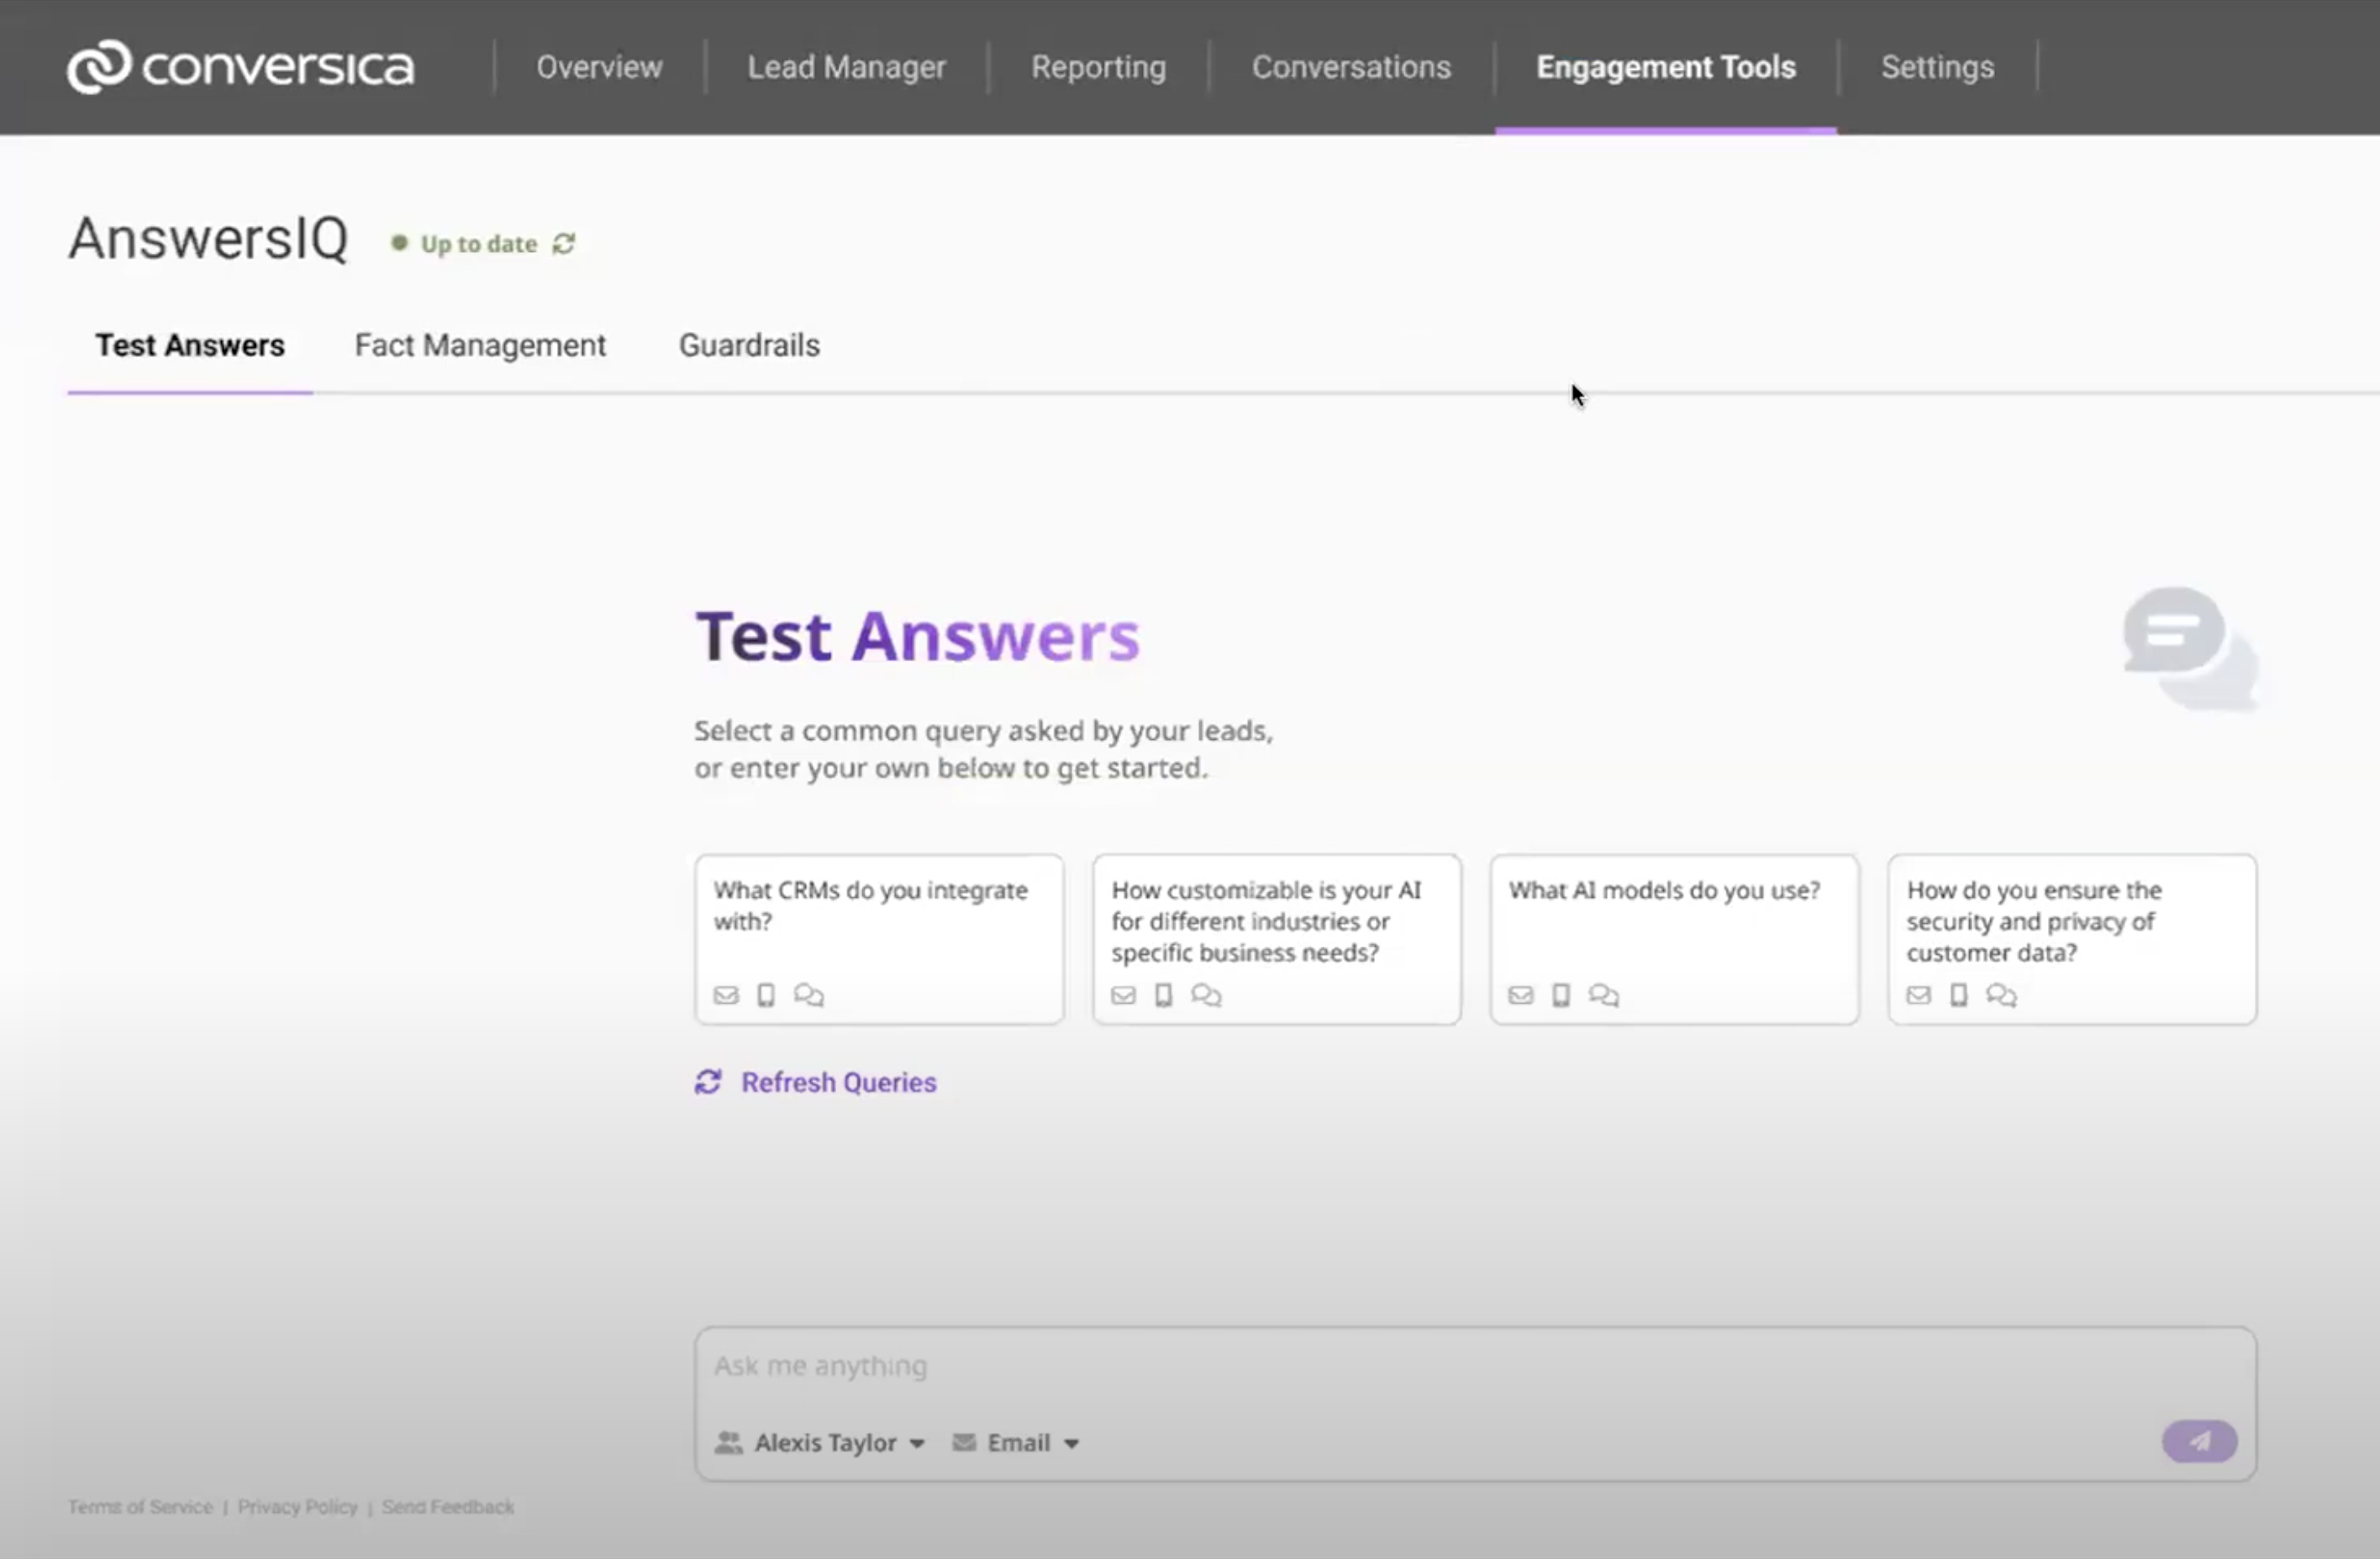Open the Overview menu

pos(599,67)
